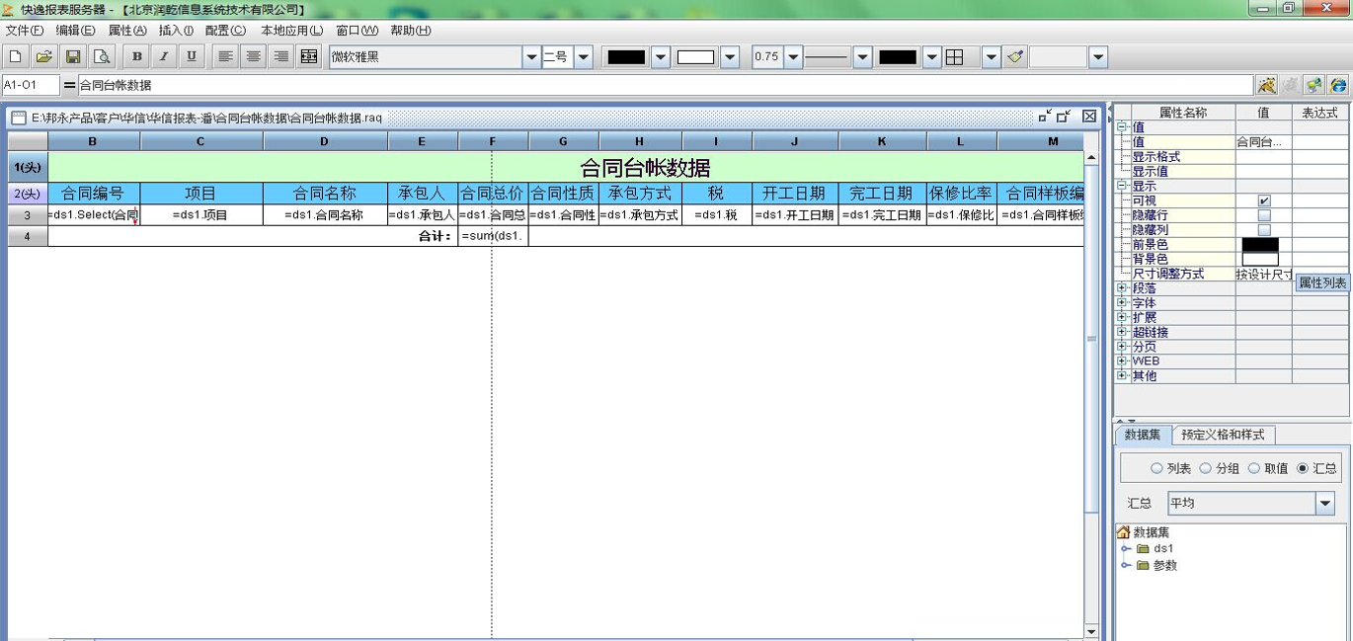Screen dimensions: 1353x641
Task: Open the 插入 menu
Action: [x=174, y=30]
